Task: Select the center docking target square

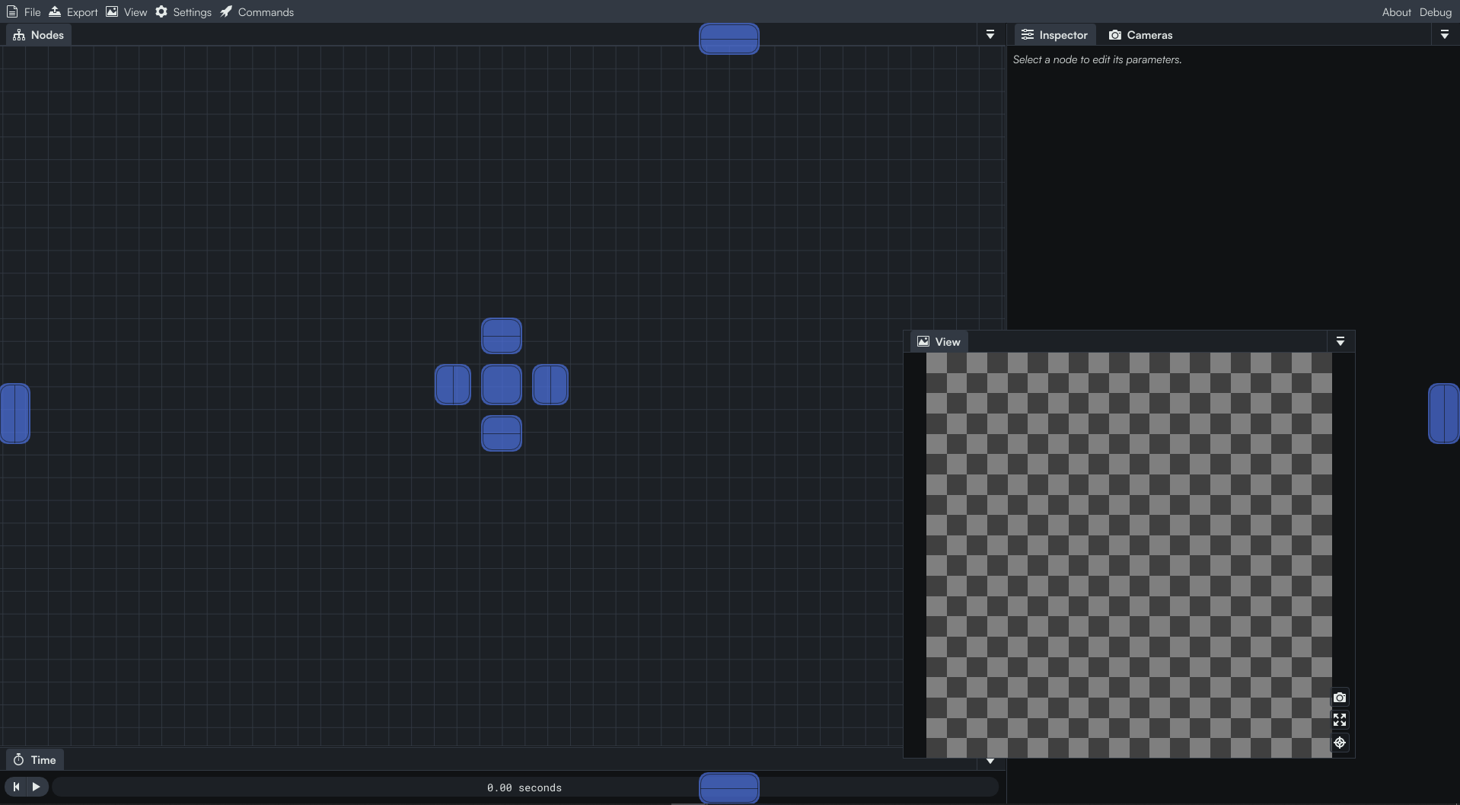Action: click(502, 385)
